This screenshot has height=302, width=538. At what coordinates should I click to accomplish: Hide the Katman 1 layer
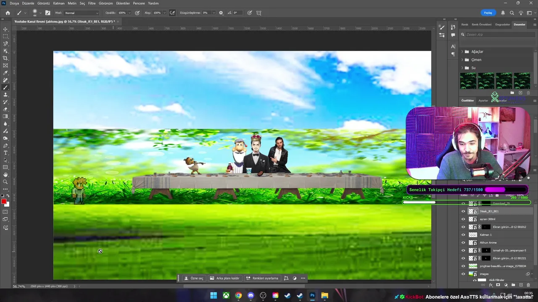pyautogui.click(x=464, y=235)
